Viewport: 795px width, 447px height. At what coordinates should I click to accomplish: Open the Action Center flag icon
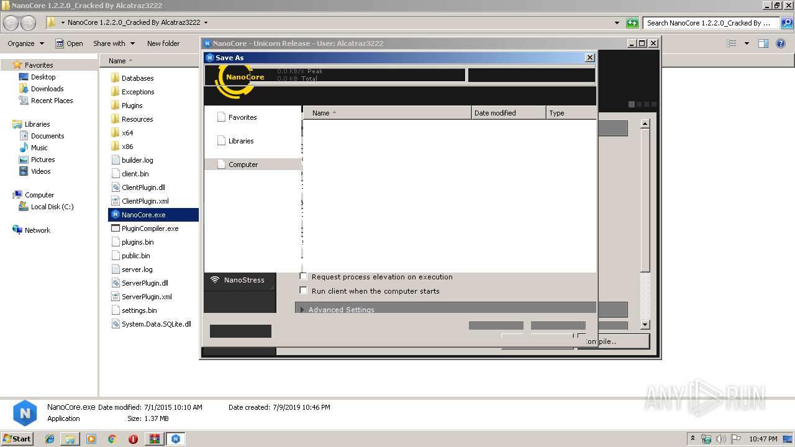[735, 439]
